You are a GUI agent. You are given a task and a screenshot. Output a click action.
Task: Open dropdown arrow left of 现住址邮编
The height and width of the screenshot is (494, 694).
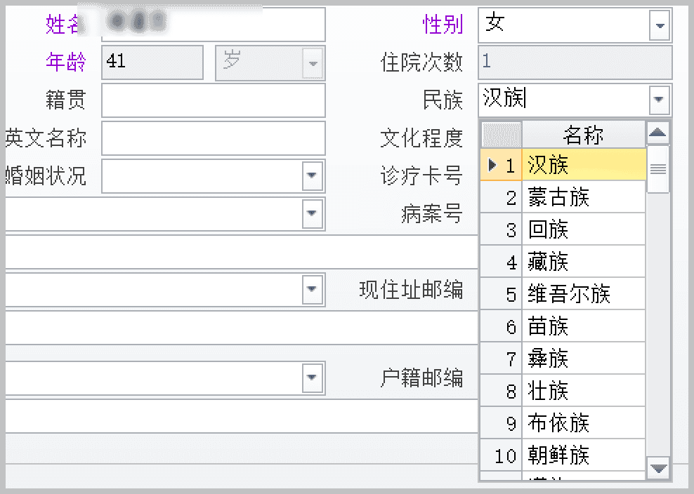coord(312,289)
